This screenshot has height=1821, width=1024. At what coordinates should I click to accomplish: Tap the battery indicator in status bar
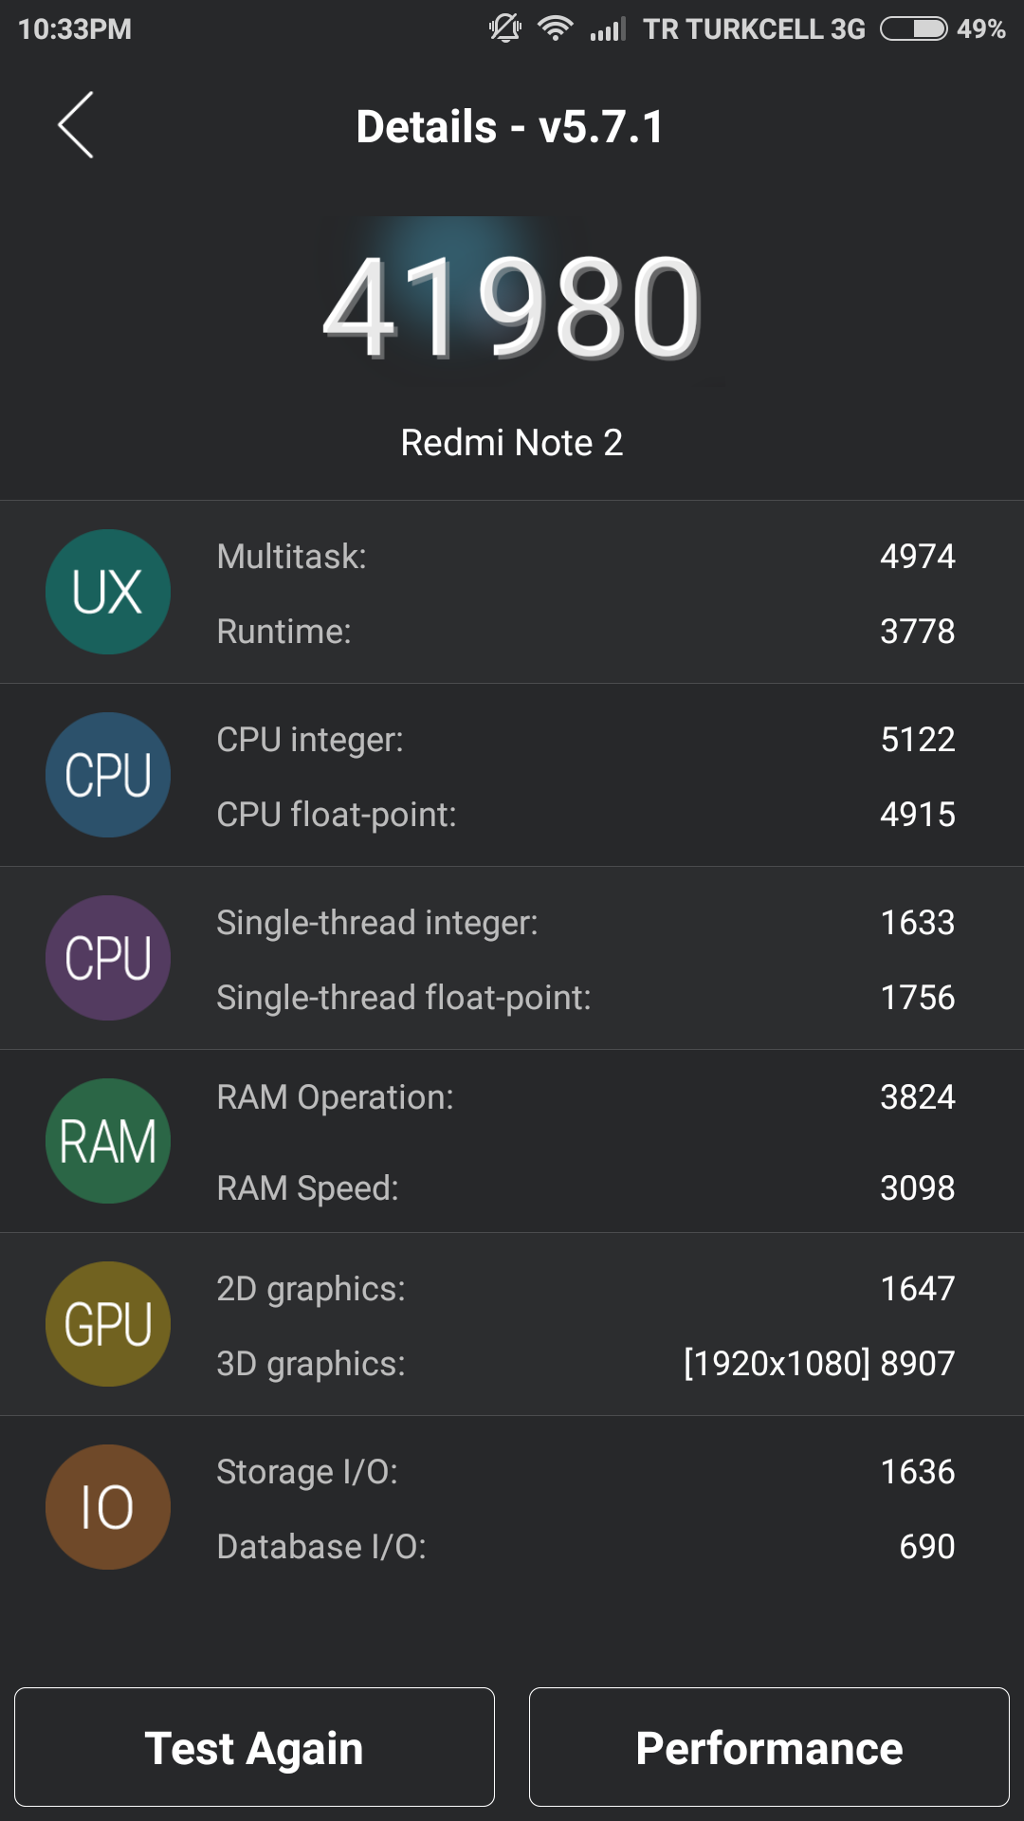pyautogui.click(x=913, y=28)
